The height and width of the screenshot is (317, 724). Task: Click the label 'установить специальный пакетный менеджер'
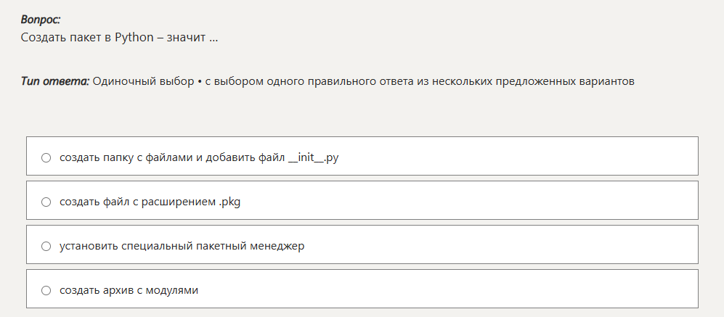click(182, 247)
